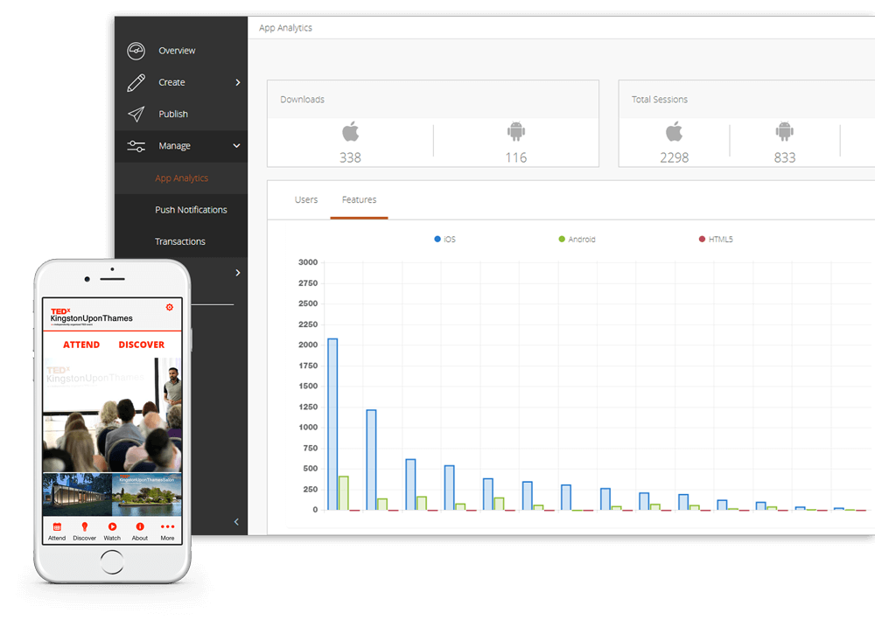Tap the settings gear in phone app

tap(170, 307)
